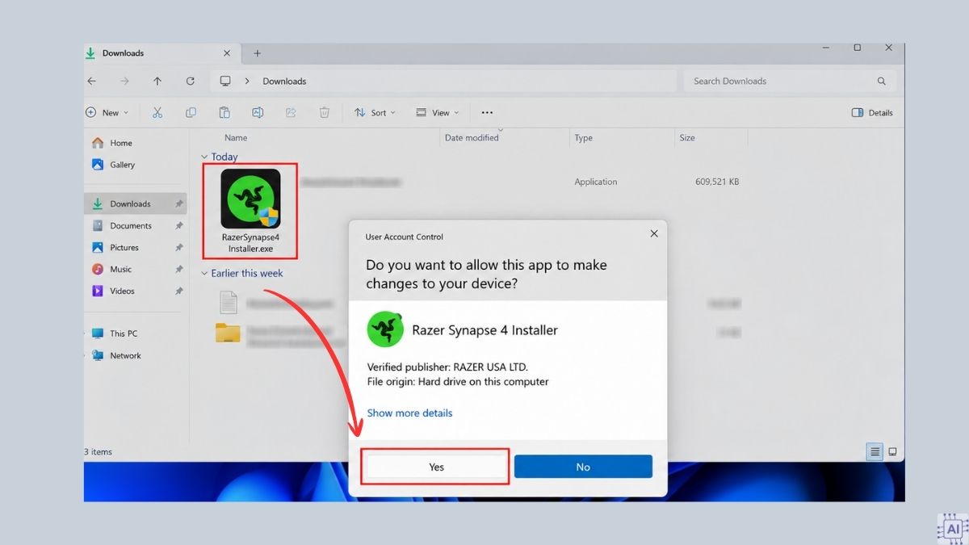The height and width of the screenshot is (545, 969).
Task: Click the Cut scissors icon in toolbar
Action: [157, 113]
